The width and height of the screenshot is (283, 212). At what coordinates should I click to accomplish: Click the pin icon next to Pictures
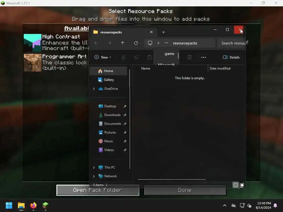125,132
